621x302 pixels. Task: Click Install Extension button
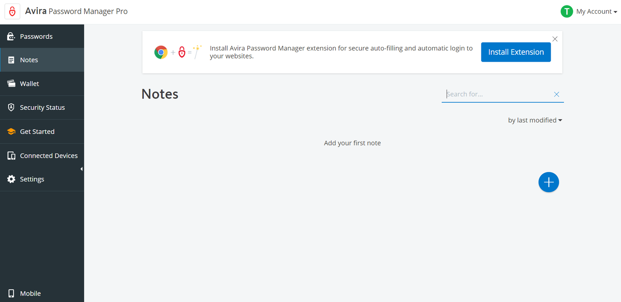coord(516,52)
